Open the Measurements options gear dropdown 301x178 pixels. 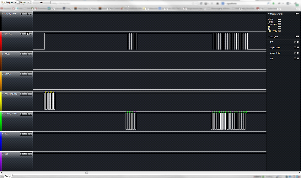pyautogui.click(x=297, y=14)
